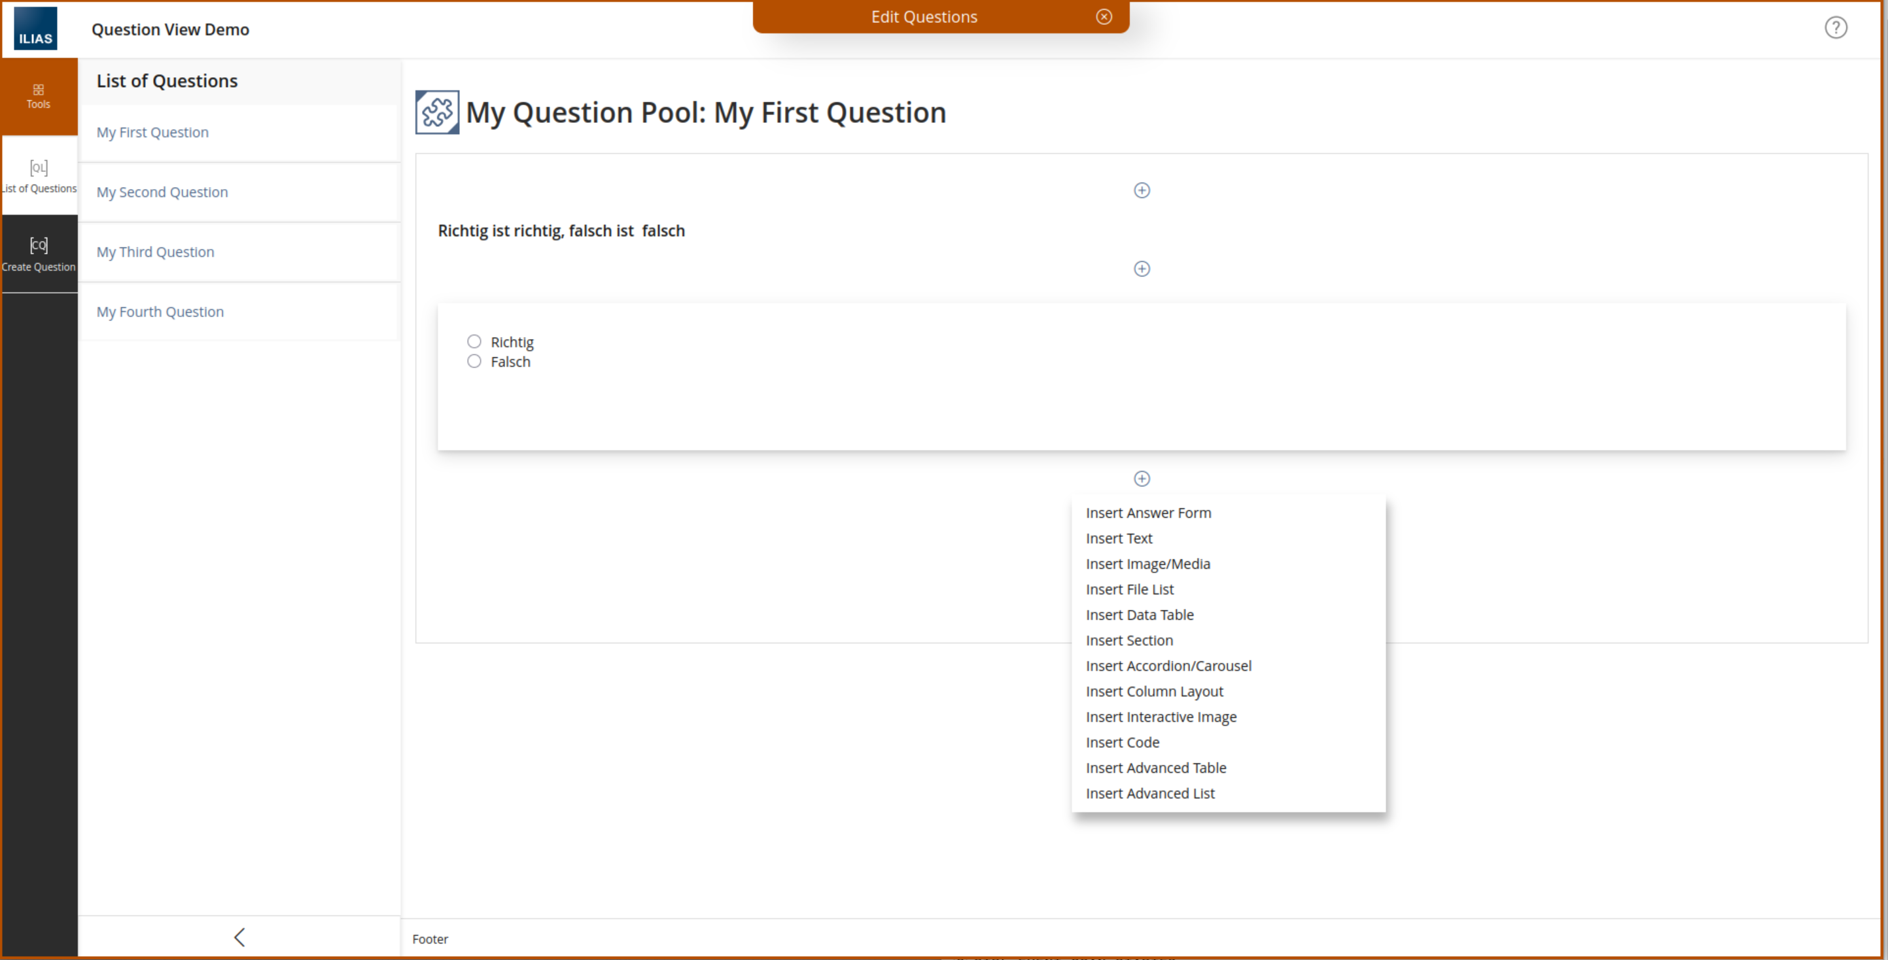1888x960 pixels.
Task: Select the List of Questions sidebar icon
Action: point(38,175)
